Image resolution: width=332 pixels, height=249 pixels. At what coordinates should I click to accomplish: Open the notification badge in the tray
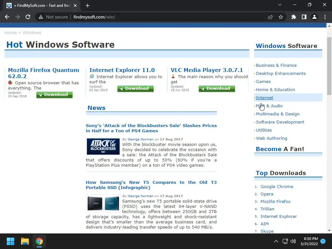pyautogui.click(x=323, y=241)
